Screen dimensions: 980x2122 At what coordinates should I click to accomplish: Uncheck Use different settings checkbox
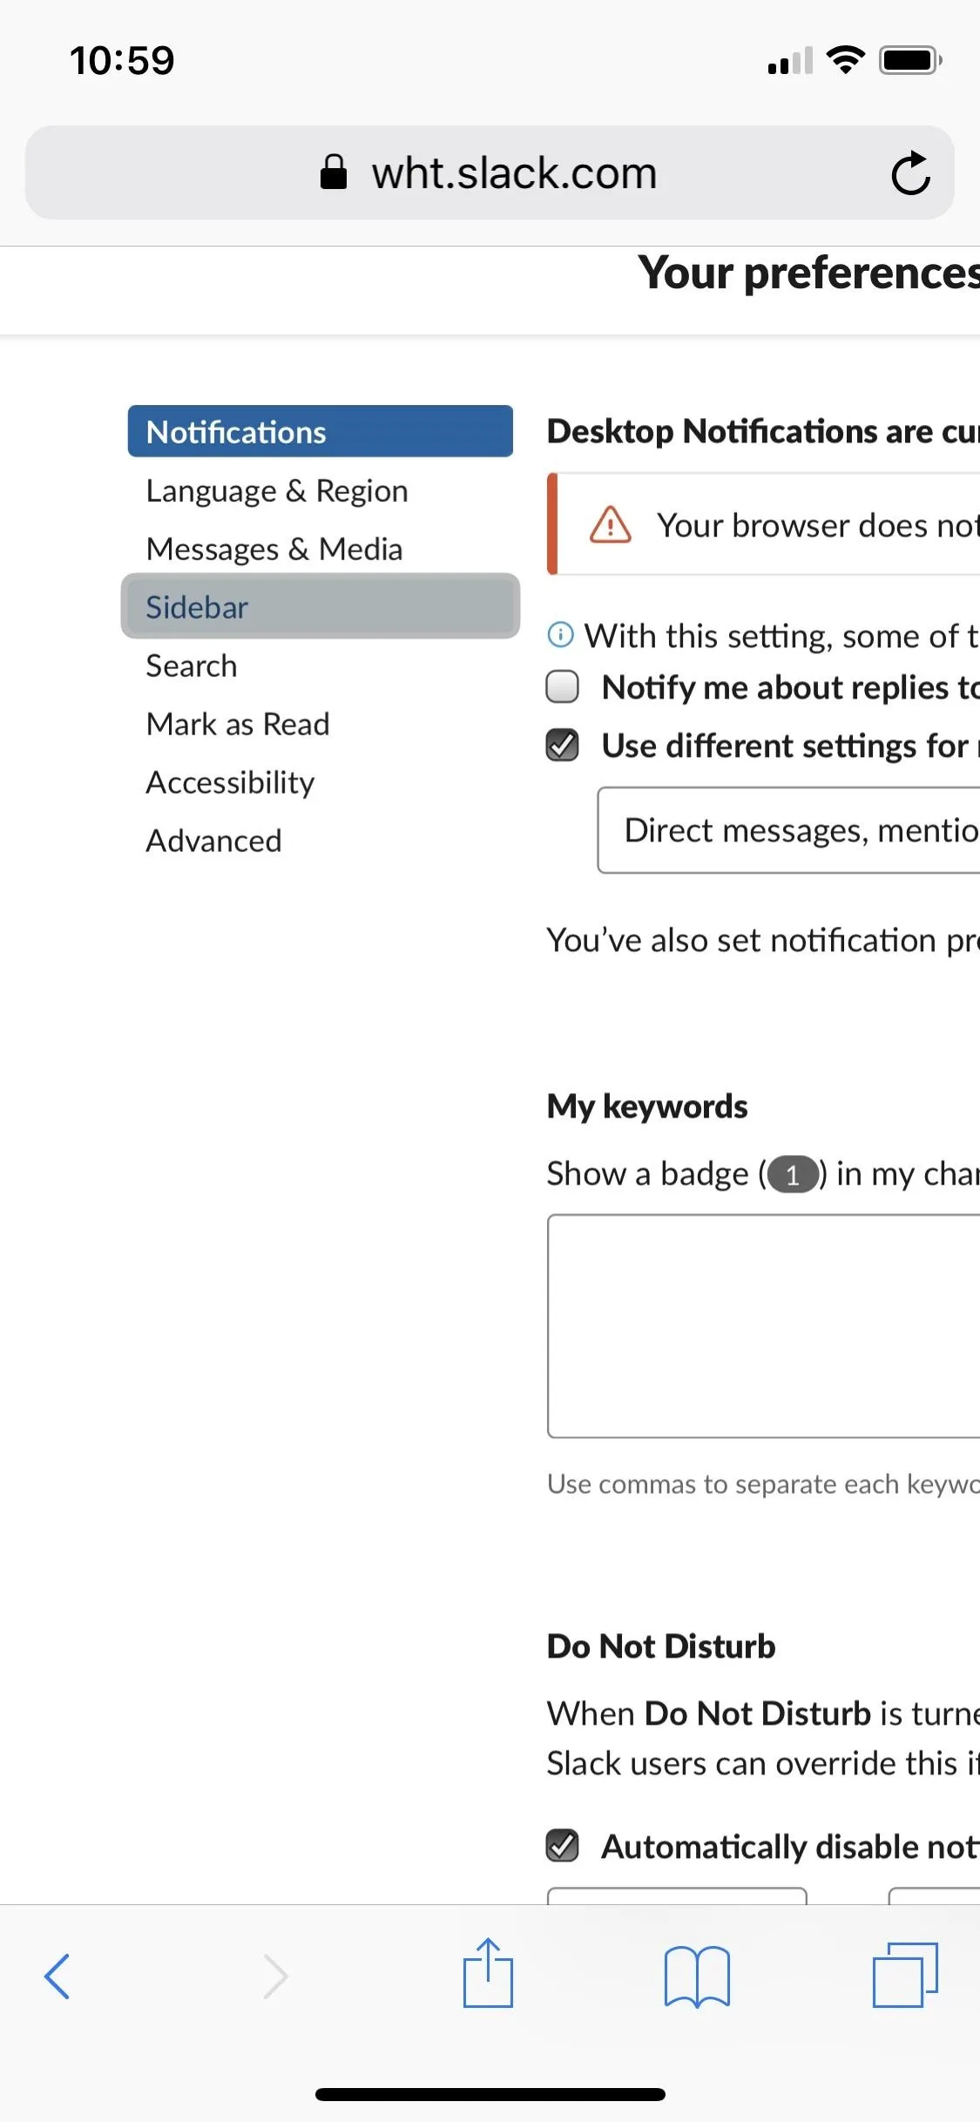562,745
